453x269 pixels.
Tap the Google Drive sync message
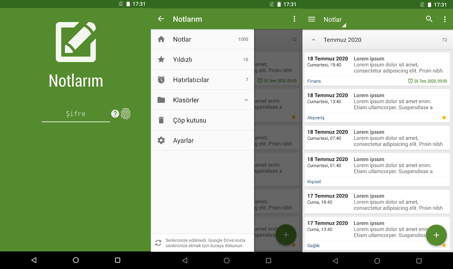202,242
